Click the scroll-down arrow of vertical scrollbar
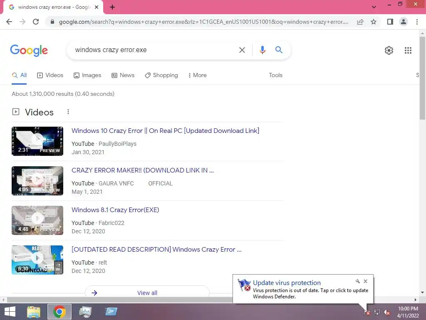 (x=422, y=293)
